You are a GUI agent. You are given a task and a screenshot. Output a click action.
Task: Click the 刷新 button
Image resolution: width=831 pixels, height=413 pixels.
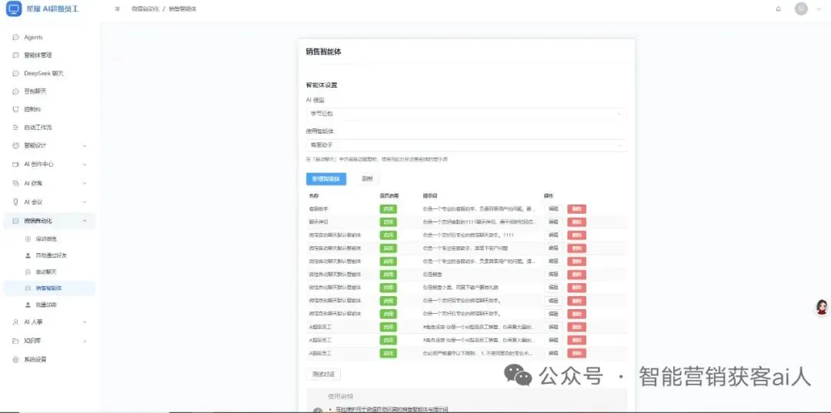(367, 178)
